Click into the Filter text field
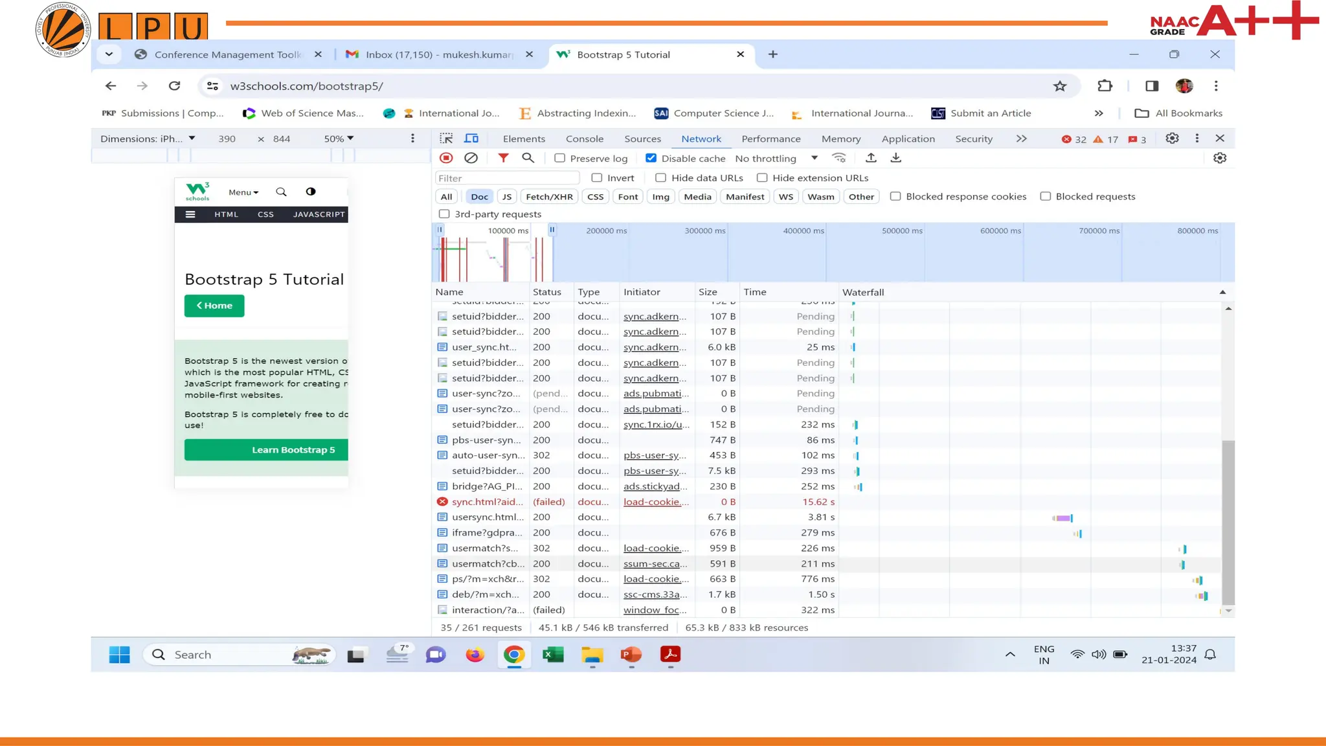Image resolution: width=1326 pixels, height=746 pixels. pyautogui.click(x=506, y=178)
